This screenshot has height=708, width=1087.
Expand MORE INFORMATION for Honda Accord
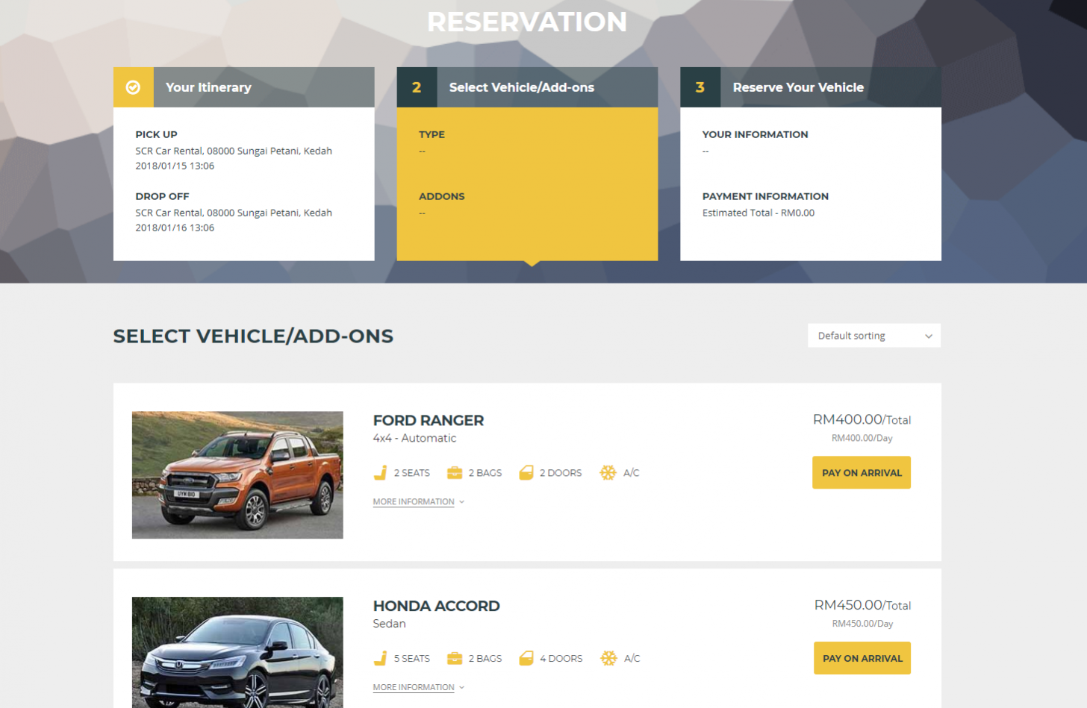point(413,686)
